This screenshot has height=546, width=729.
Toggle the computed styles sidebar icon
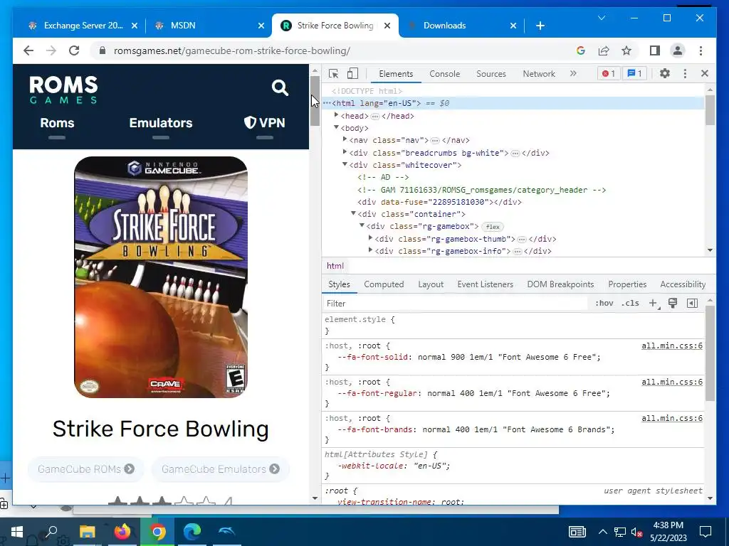coord(692,303)
